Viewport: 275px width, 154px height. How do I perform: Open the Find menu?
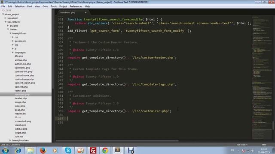pyautogui.click(x=30, y=6)
